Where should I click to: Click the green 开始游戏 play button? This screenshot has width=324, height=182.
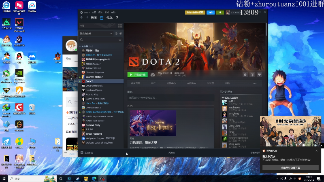pyautogui.click(x=138, y=75)
